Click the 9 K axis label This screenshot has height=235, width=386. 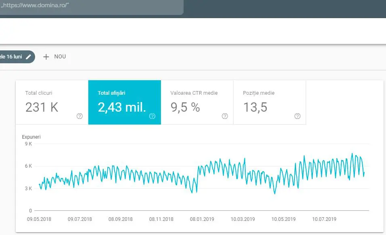click(28, 144)
